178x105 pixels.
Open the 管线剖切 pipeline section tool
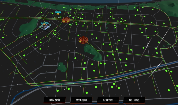click(81, 100)
